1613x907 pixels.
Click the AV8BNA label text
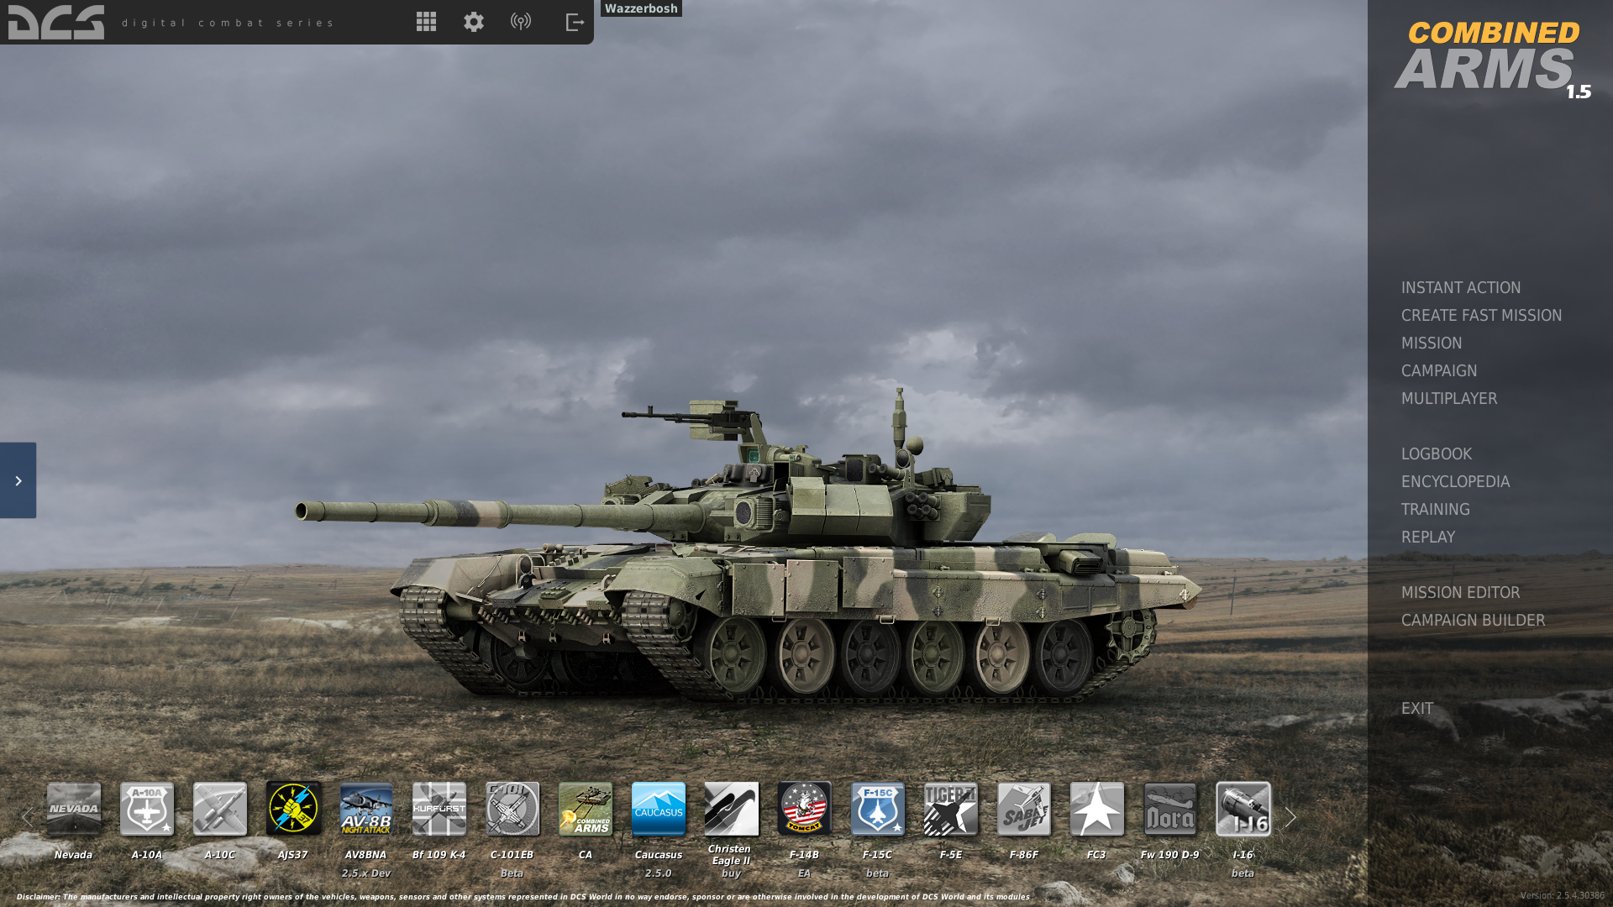point(365,855)
